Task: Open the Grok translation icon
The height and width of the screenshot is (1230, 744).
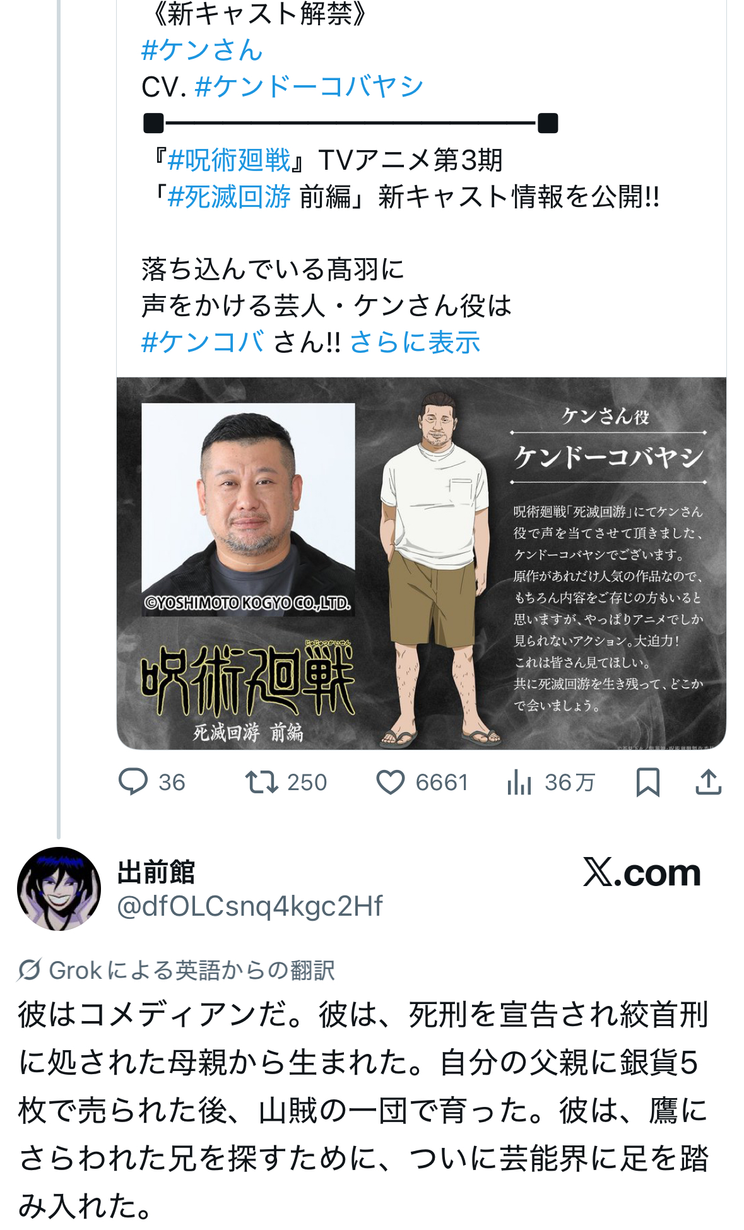Action: (30, 970)
